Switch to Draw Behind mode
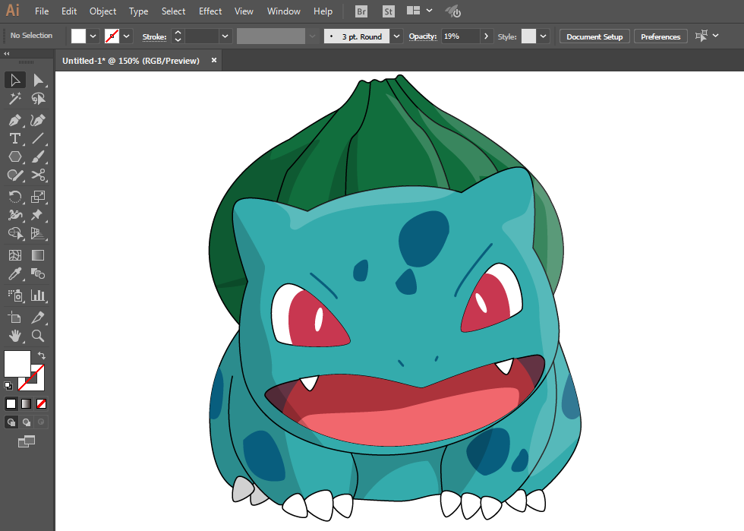 click(27, 422)
